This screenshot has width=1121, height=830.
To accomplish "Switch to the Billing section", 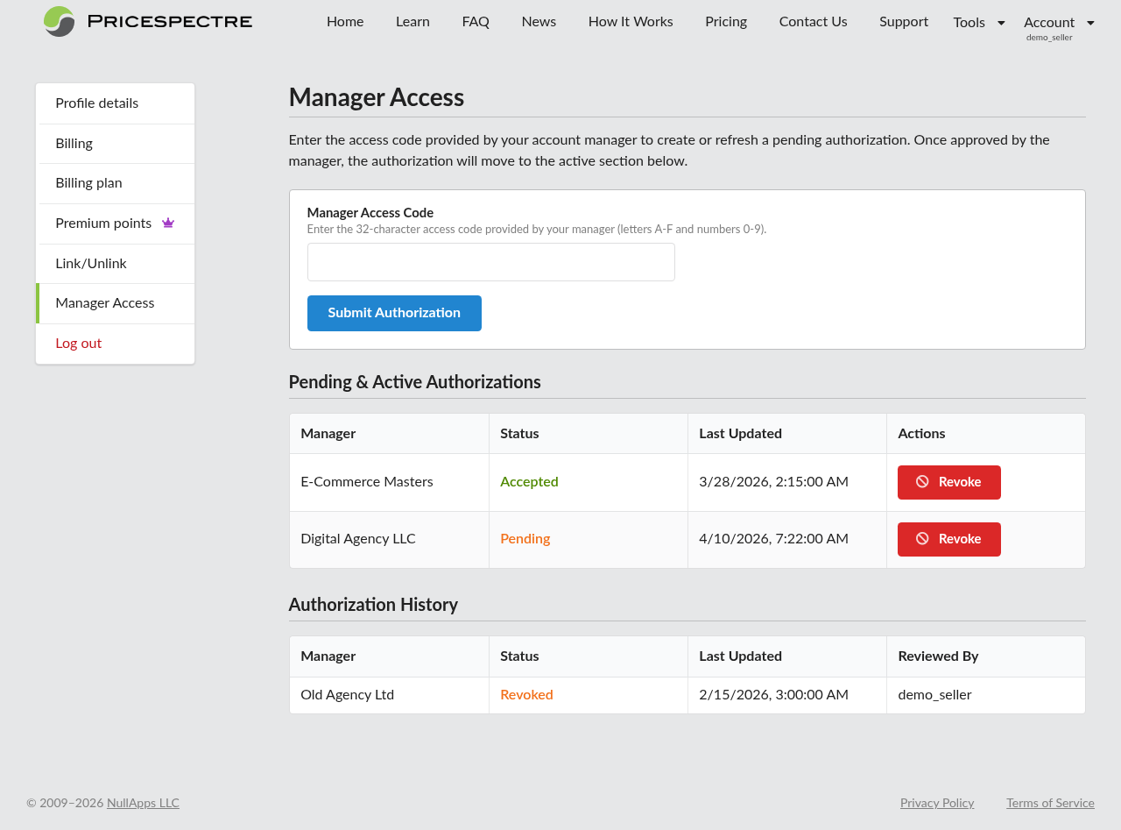I will pos(74,143).
